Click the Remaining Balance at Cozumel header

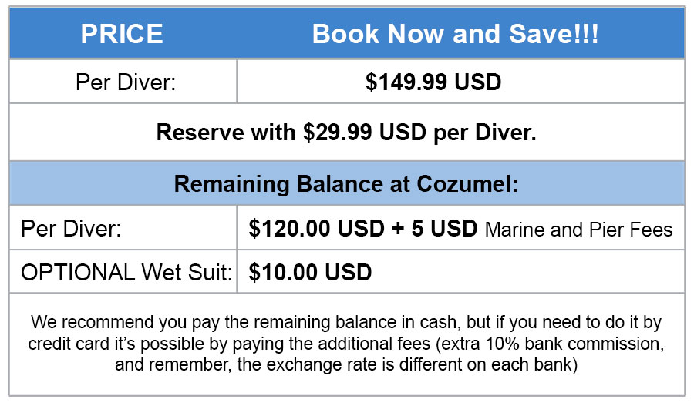[x=346, y=183]
